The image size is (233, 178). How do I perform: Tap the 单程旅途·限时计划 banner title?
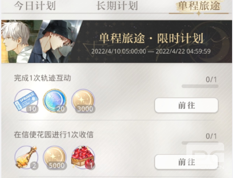(151, 38)
